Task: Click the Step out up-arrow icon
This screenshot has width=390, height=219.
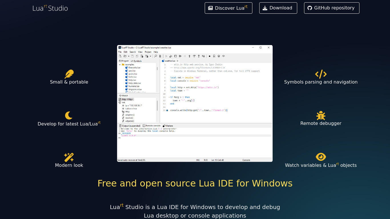Action: tap(199, 56)
